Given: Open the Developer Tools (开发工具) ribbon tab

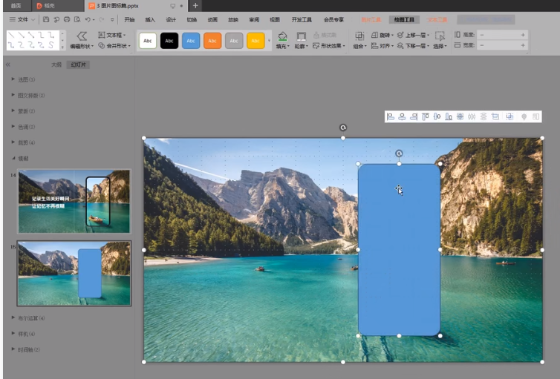Looking at the screenshot, I should [x=302, y=19].
